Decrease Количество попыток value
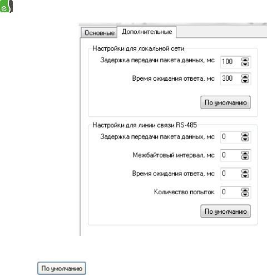Viewport: 267px width, 275px height. tap(245, 194)
